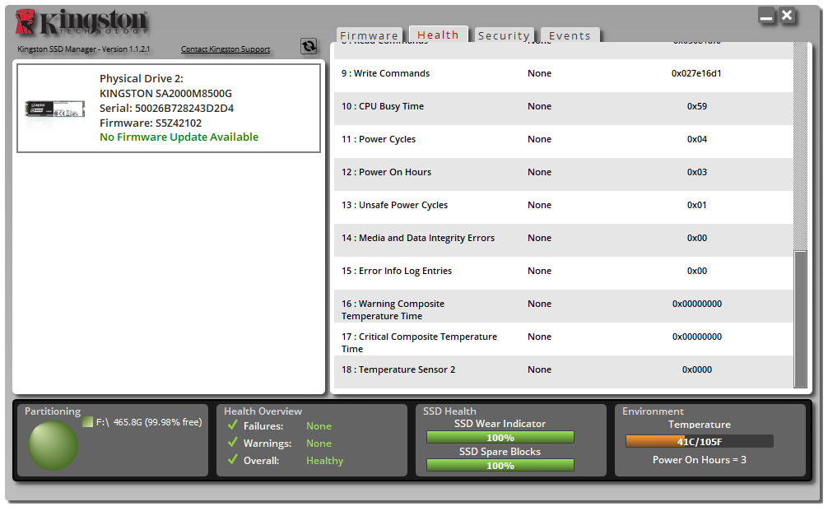
Task: Click the Health Overview panel heading
Action: click(263, 411)
